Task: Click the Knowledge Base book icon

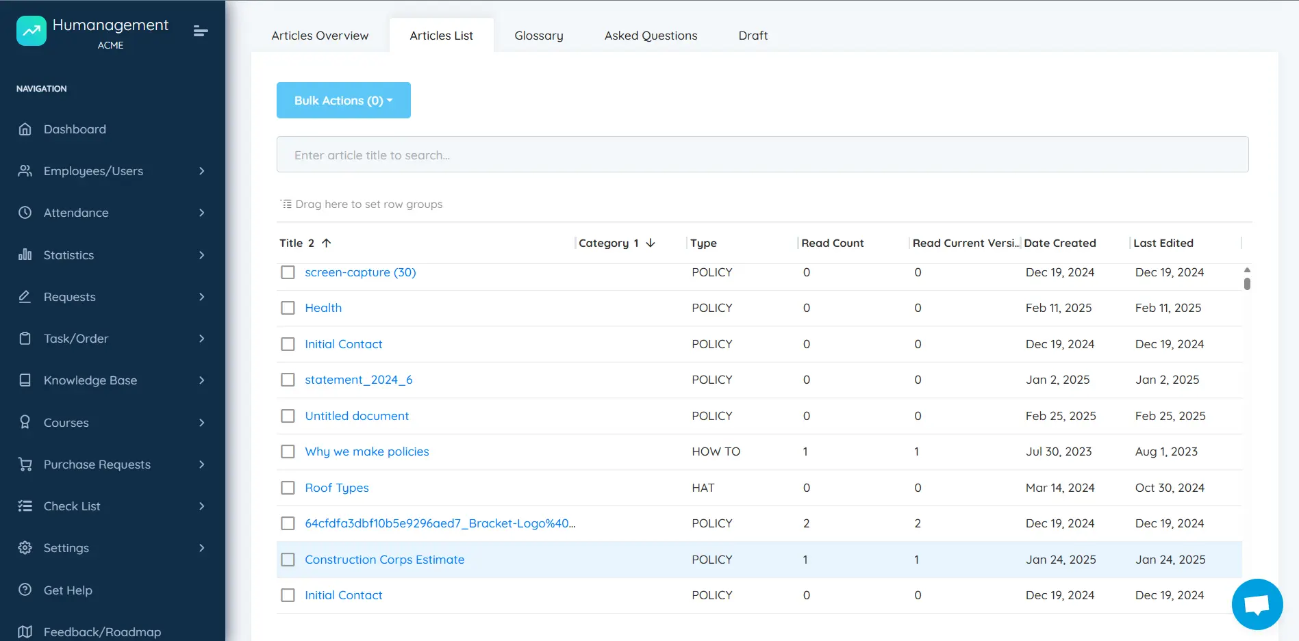Action: click(x=25, y=380)
